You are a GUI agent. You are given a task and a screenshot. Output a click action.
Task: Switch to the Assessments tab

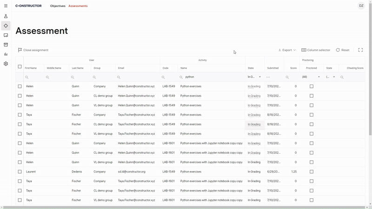[78, 6]
